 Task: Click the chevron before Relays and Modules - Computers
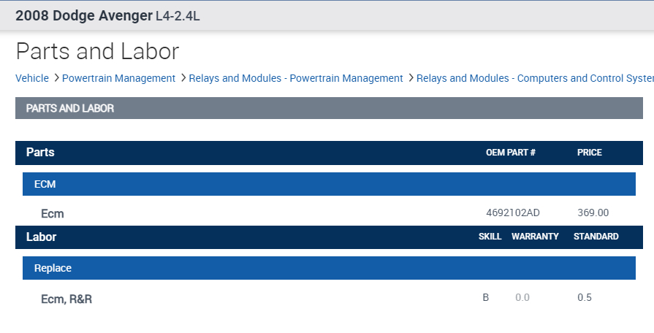pos(411,78)
